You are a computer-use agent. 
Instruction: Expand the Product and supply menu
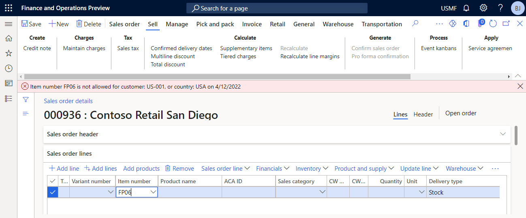coord(364,169)
